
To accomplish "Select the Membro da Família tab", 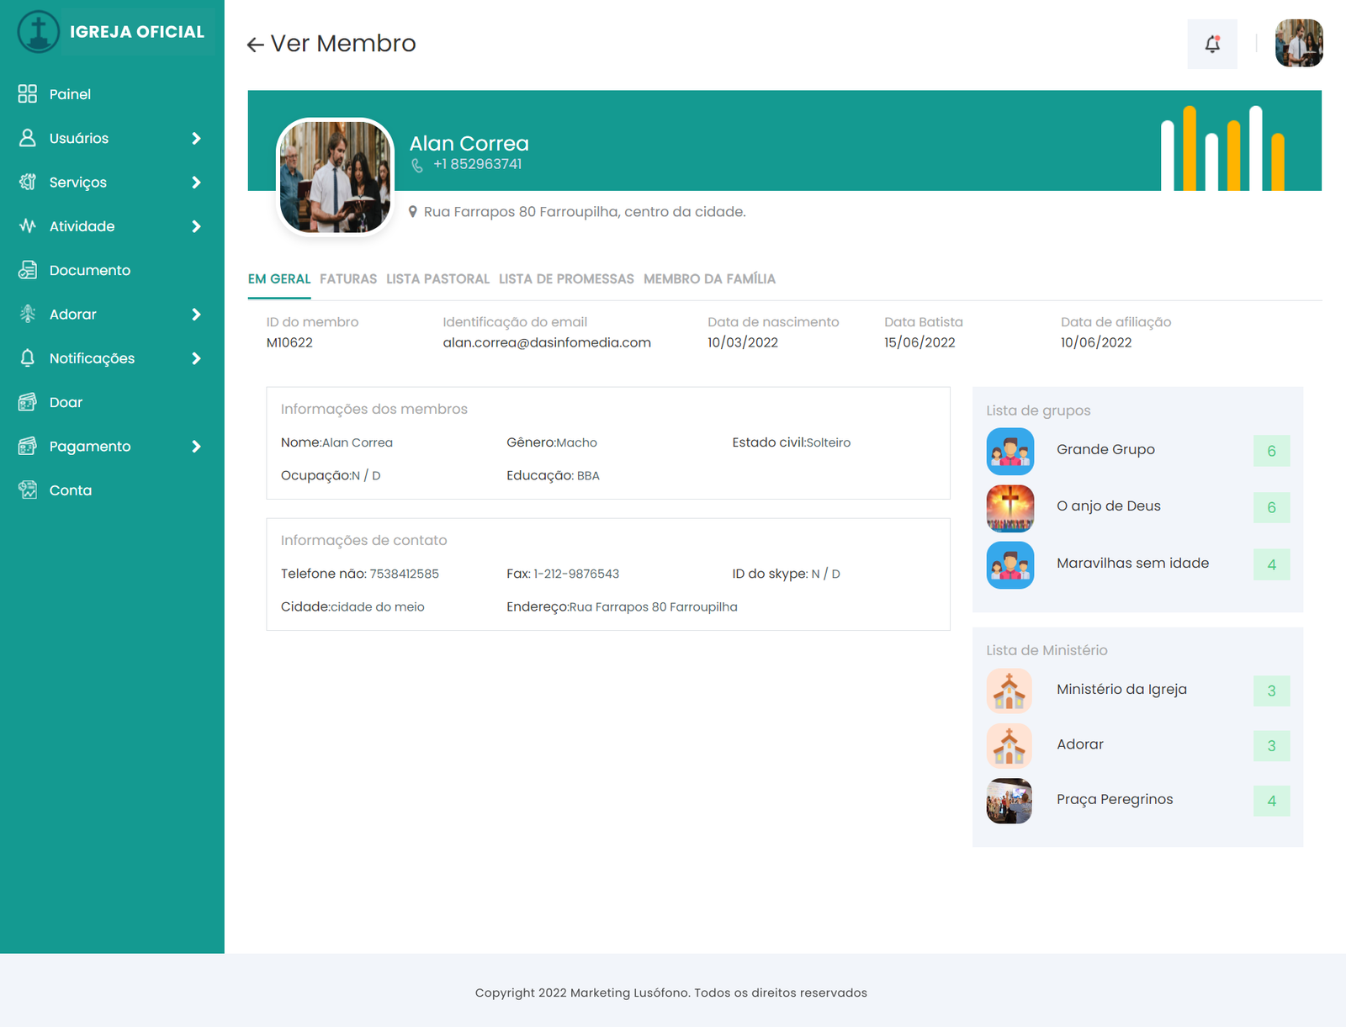I will [709, 279].
